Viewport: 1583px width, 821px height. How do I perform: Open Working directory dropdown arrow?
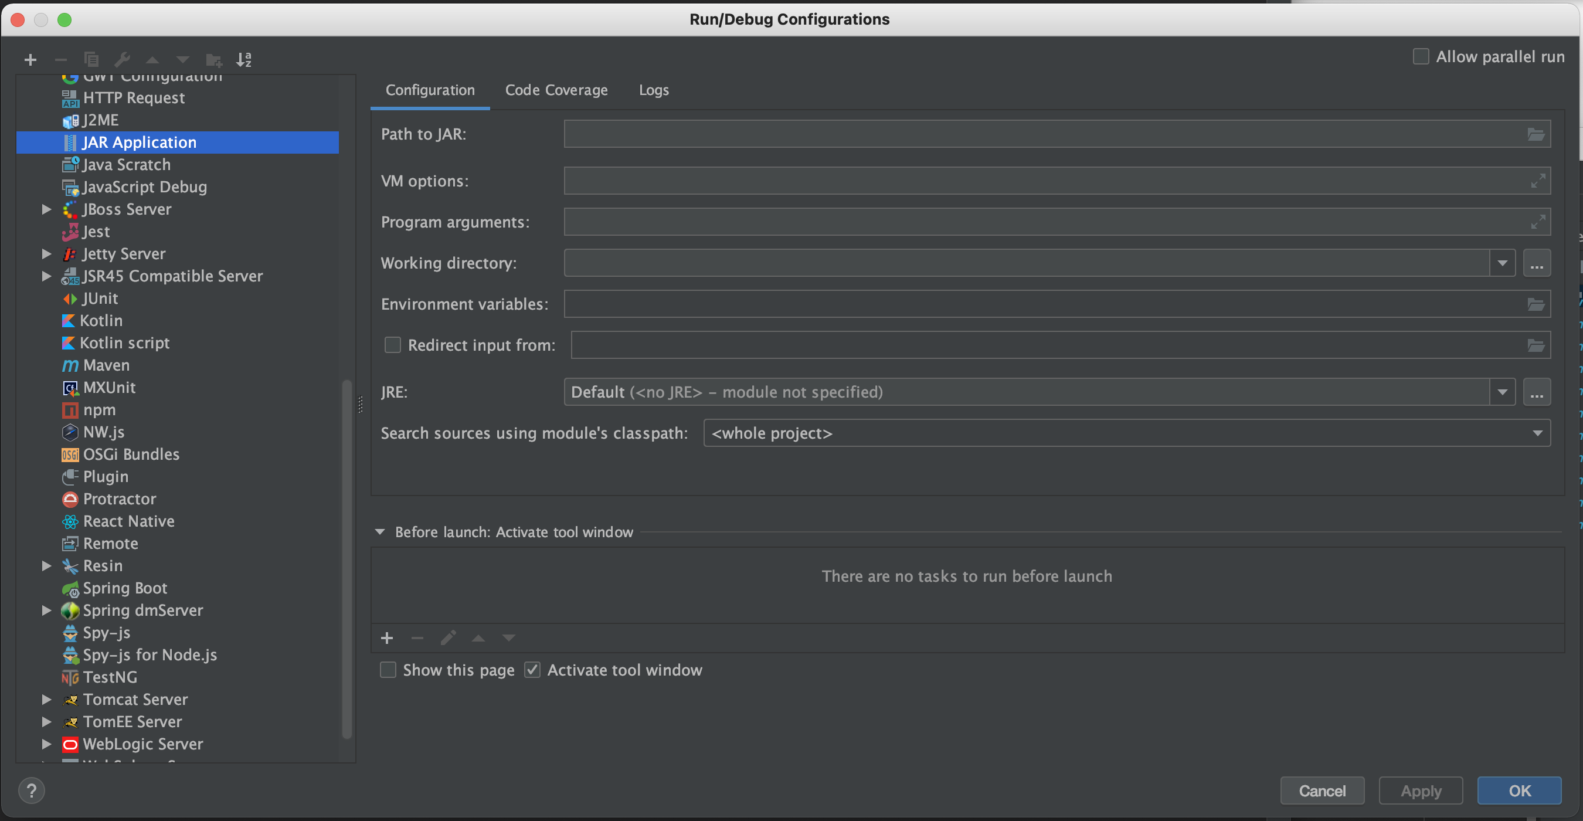(x=1502, y=263)
